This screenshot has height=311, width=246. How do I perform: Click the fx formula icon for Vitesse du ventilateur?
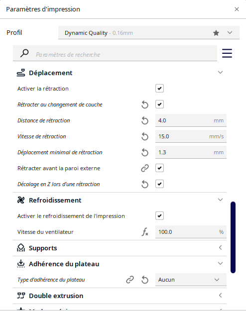pos(145,232)
